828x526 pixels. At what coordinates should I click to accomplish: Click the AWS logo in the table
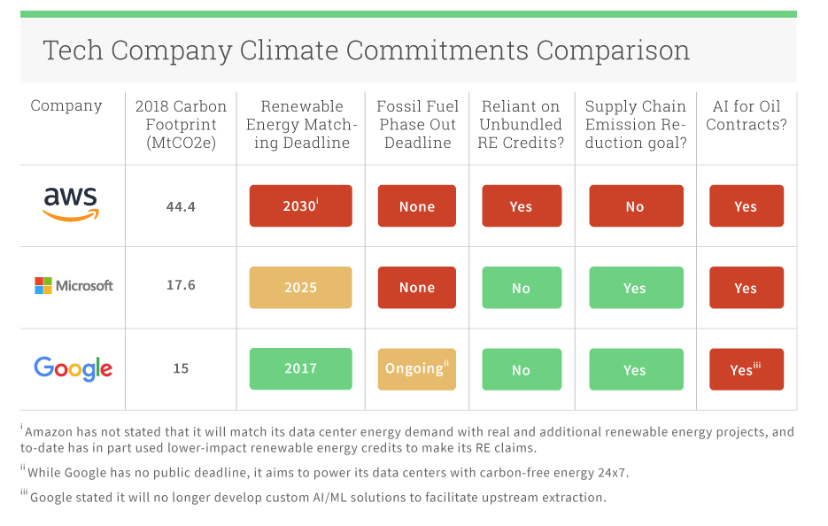click(72, 205)
